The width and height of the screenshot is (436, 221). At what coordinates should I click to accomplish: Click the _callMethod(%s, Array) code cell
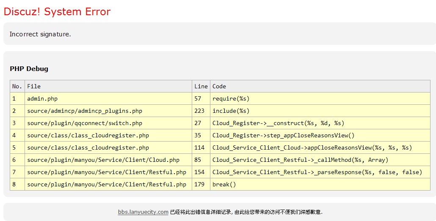tap(300, 160)
